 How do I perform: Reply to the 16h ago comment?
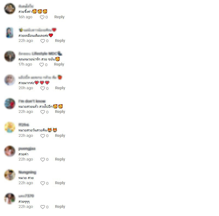(59, 17)
